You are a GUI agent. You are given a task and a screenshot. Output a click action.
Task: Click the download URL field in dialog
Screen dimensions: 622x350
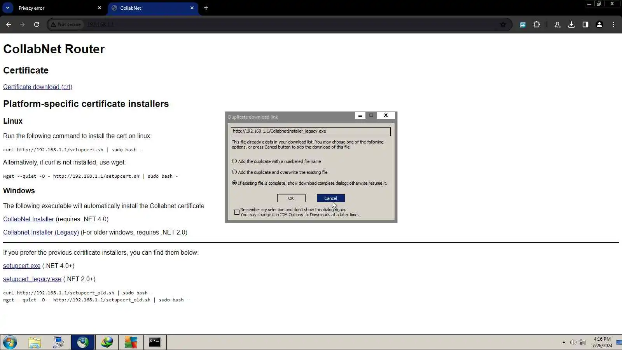(x=311, y=131)
